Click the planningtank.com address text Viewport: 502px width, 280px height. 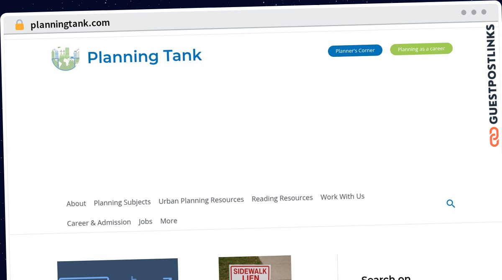click(x=70, y=24)
